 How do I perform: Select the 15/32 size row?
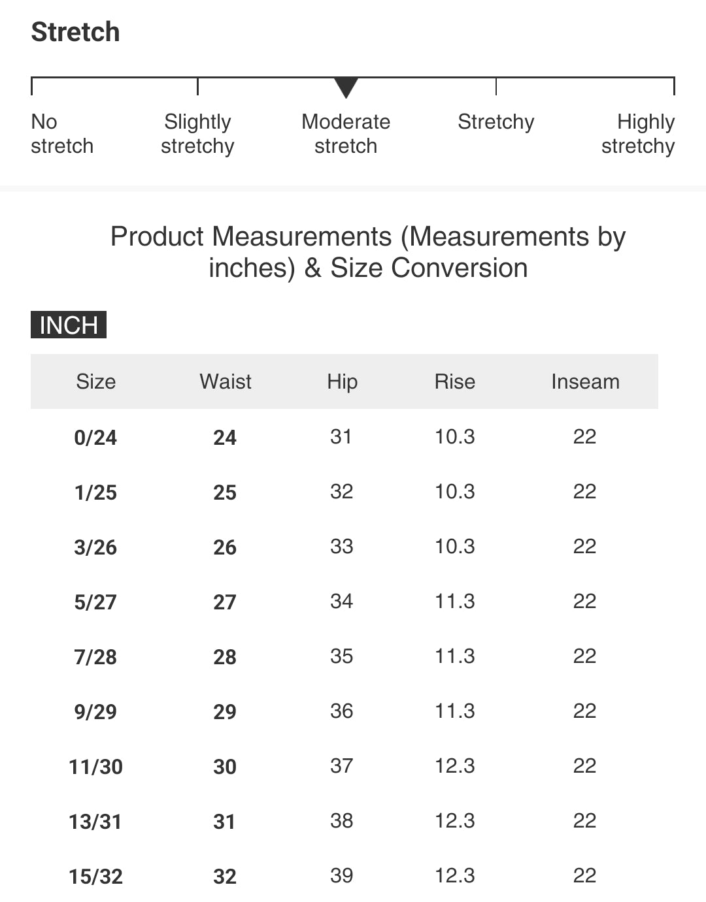click(x=95, y=876)
